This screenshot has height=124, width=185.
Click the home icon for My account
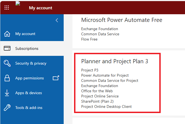(7, 34)
